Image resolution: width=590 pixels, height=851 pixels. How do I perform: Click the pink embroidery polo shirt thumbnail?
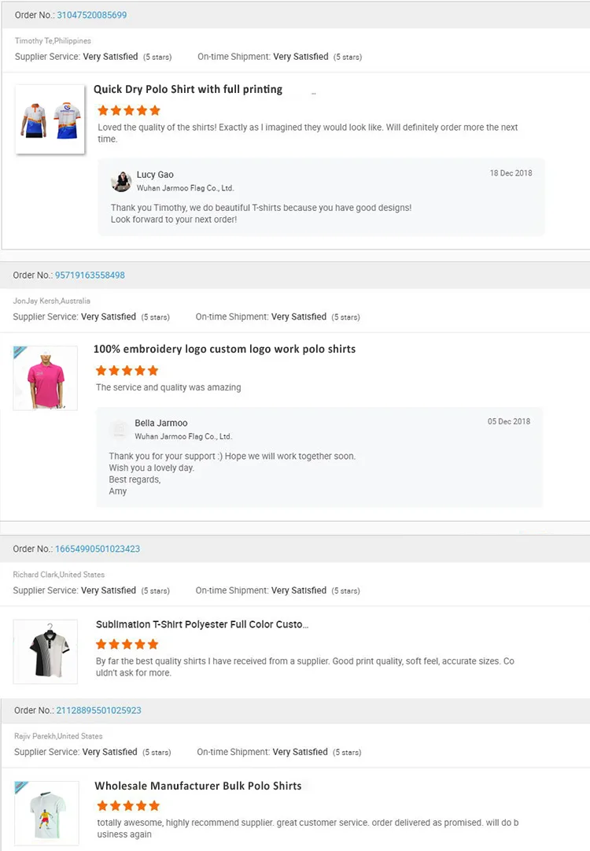46,378
